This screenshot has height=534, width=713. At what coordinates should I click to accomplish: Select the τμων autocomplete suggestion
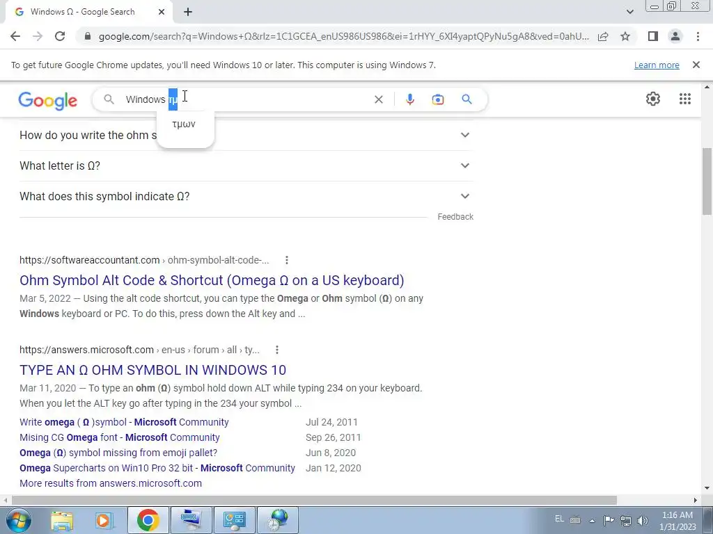(184, 124)
